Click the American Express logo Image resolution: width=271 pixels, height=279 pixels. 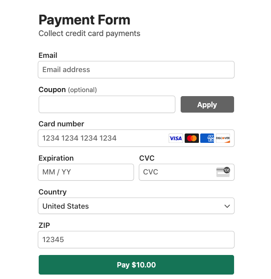pos(207,138)
